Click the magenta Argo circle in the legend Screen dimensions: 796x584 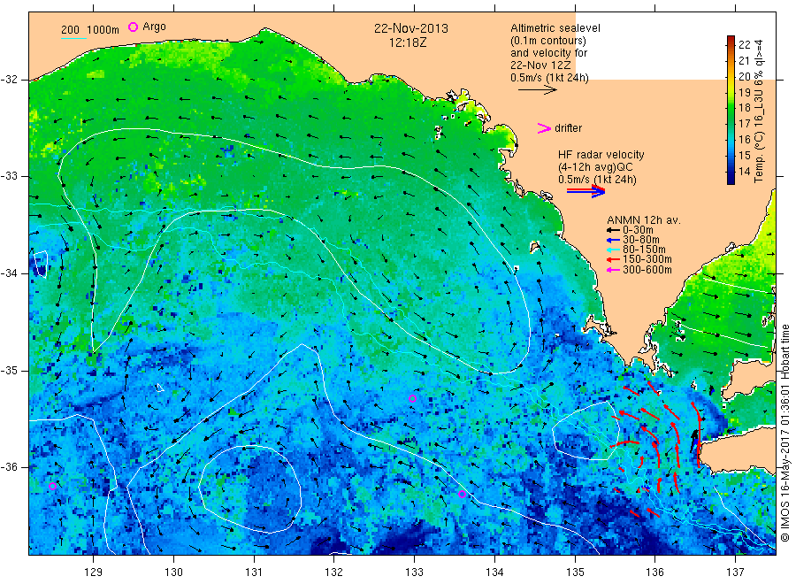tap(133, 27)
